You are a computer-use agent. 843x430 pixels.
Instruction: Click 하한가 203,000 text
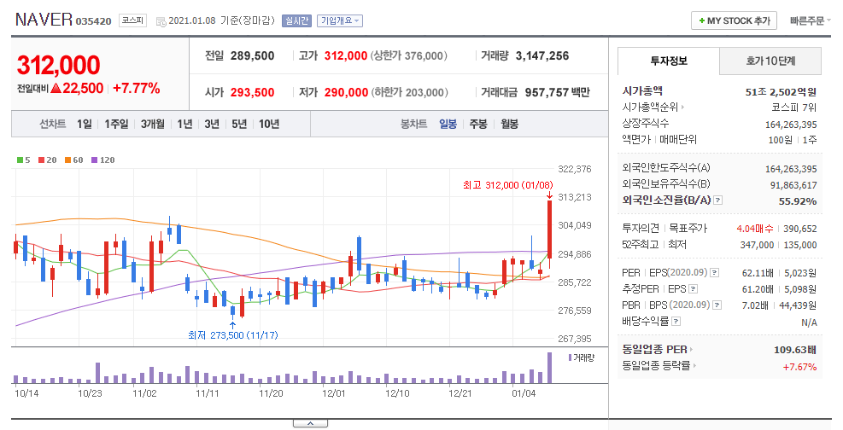click(x=410, y=92)
